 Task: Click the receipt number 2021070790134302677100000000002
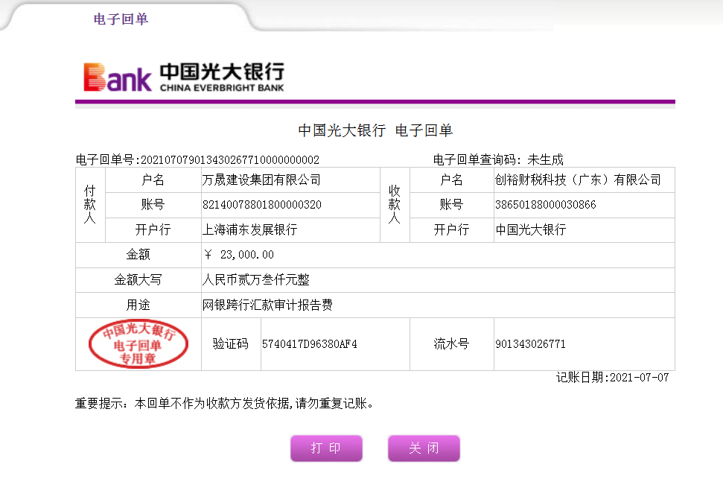pos(229,160)
